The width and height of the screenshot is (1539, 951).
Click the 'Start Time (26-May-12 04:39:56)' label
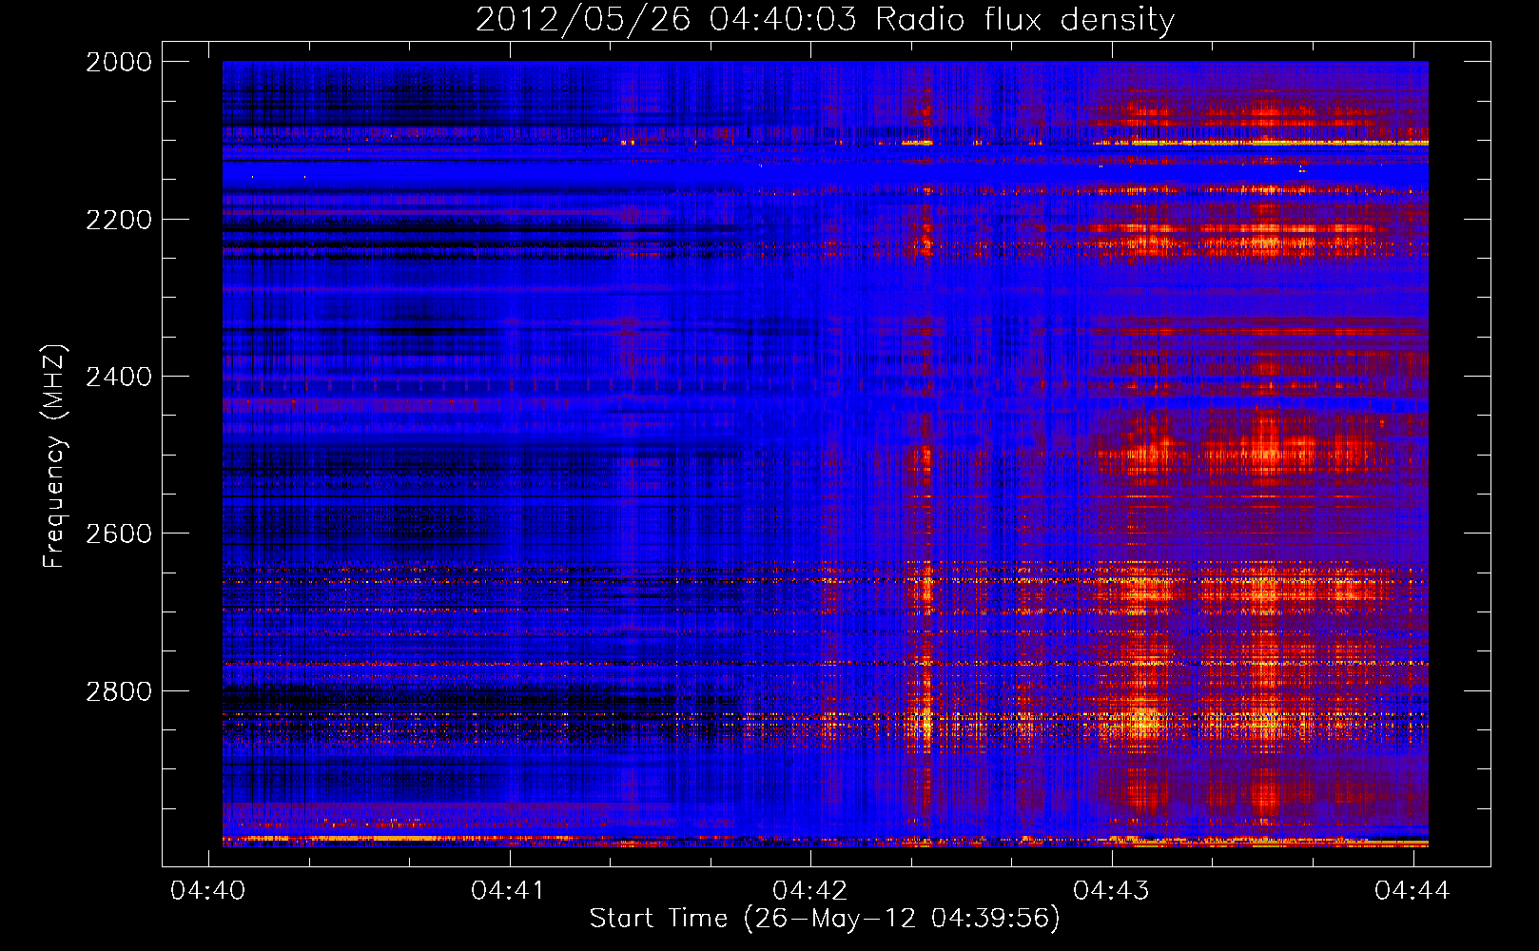pyautogui.click(x=825, y=919)
